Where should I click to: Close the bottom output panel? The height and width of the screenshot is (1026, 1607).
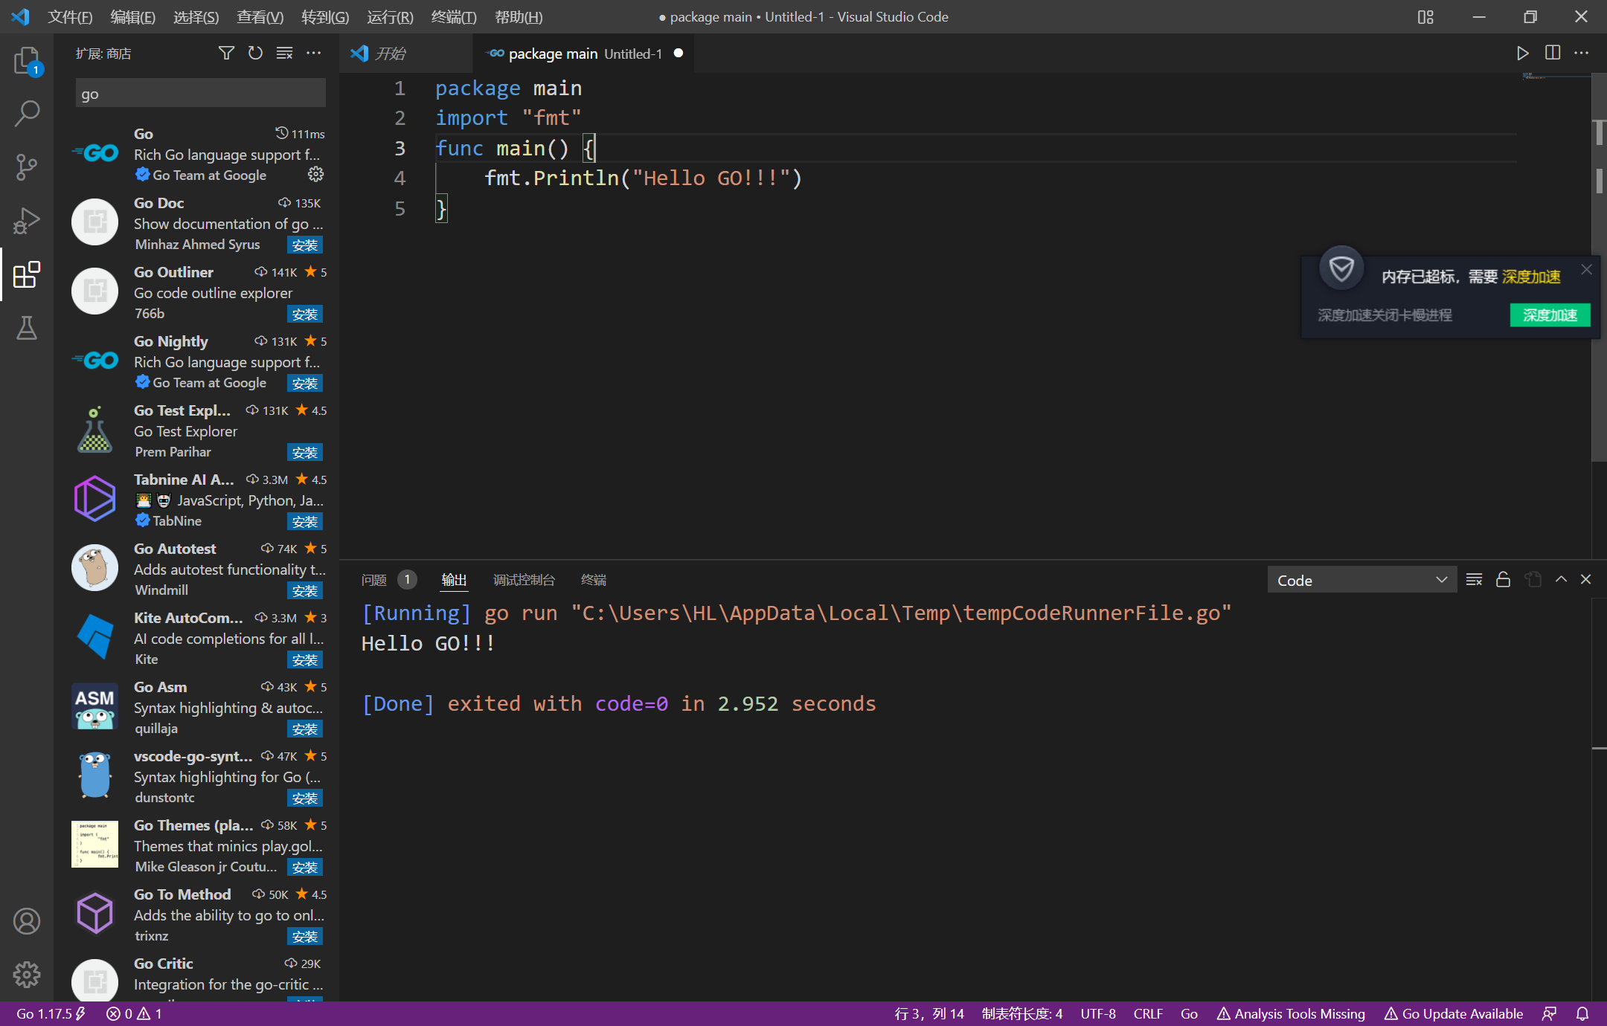[1585, 580]
